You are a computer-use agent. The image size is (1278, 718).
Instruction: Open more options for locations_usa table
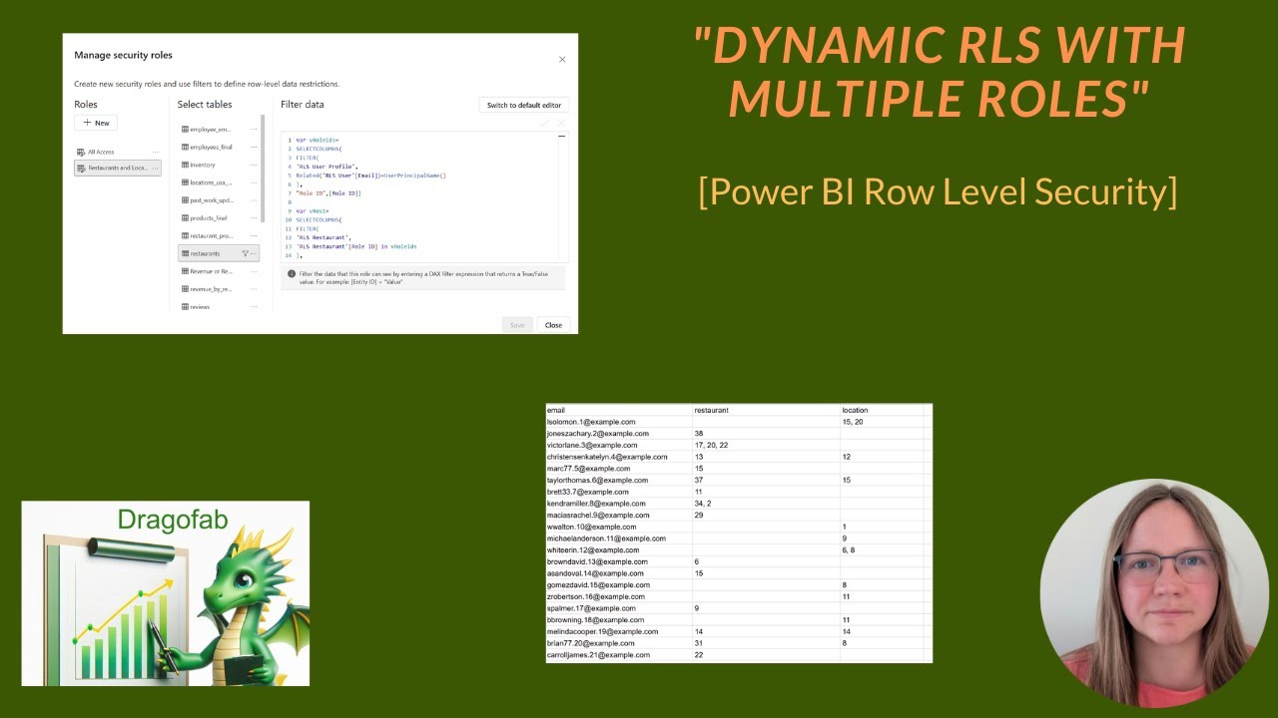pos(254,182)
